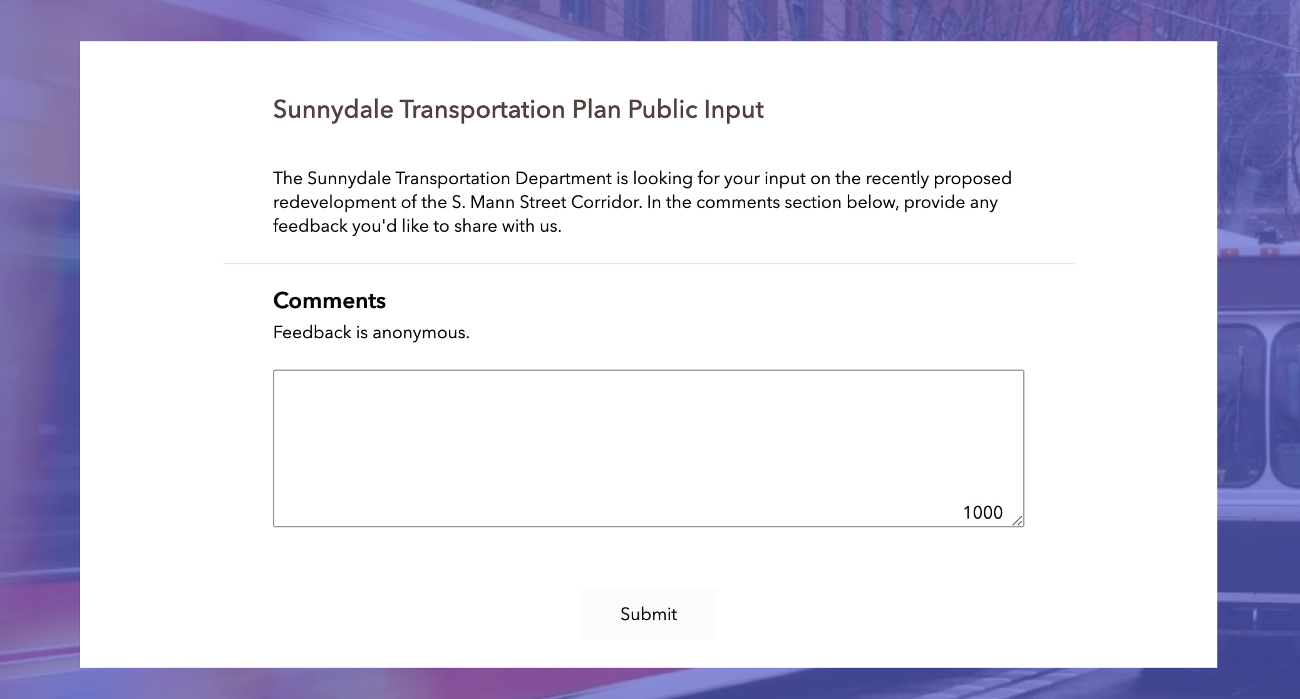Click the Sunnydale Transportation Plan Public Input heading
The width and height of the screenshot is (1300, 699).
(518, 110)
